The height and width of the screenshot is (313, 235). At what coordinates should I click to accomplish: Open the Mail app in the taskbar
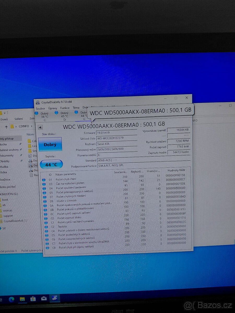click(44, 298)
